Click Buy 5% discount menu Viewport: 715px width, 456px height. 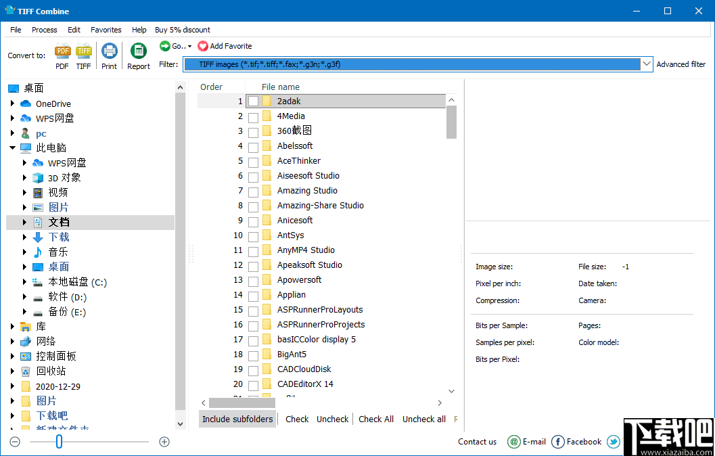click(x=183, y=30)
